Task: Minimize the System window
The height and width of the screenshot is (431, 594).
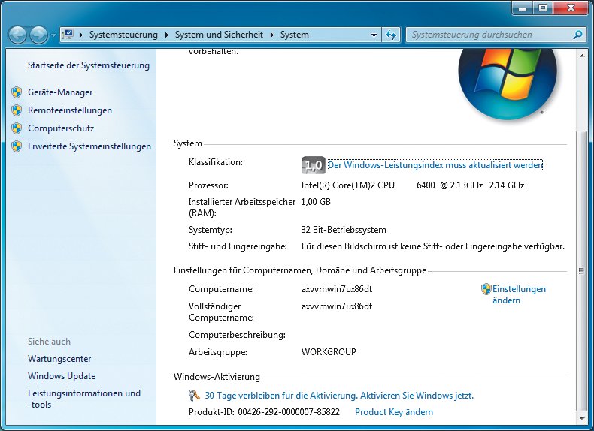Action: point(523,8)
